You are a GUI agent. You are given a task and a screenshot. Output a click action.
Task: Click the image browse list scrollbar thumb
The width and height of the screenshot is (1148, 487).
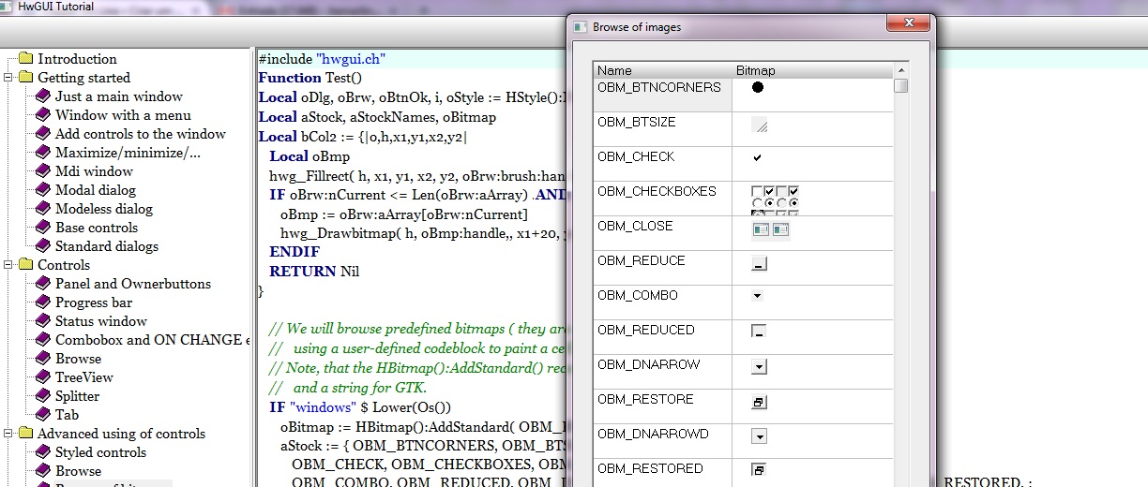pyautogui.click(x=900, y=86)
